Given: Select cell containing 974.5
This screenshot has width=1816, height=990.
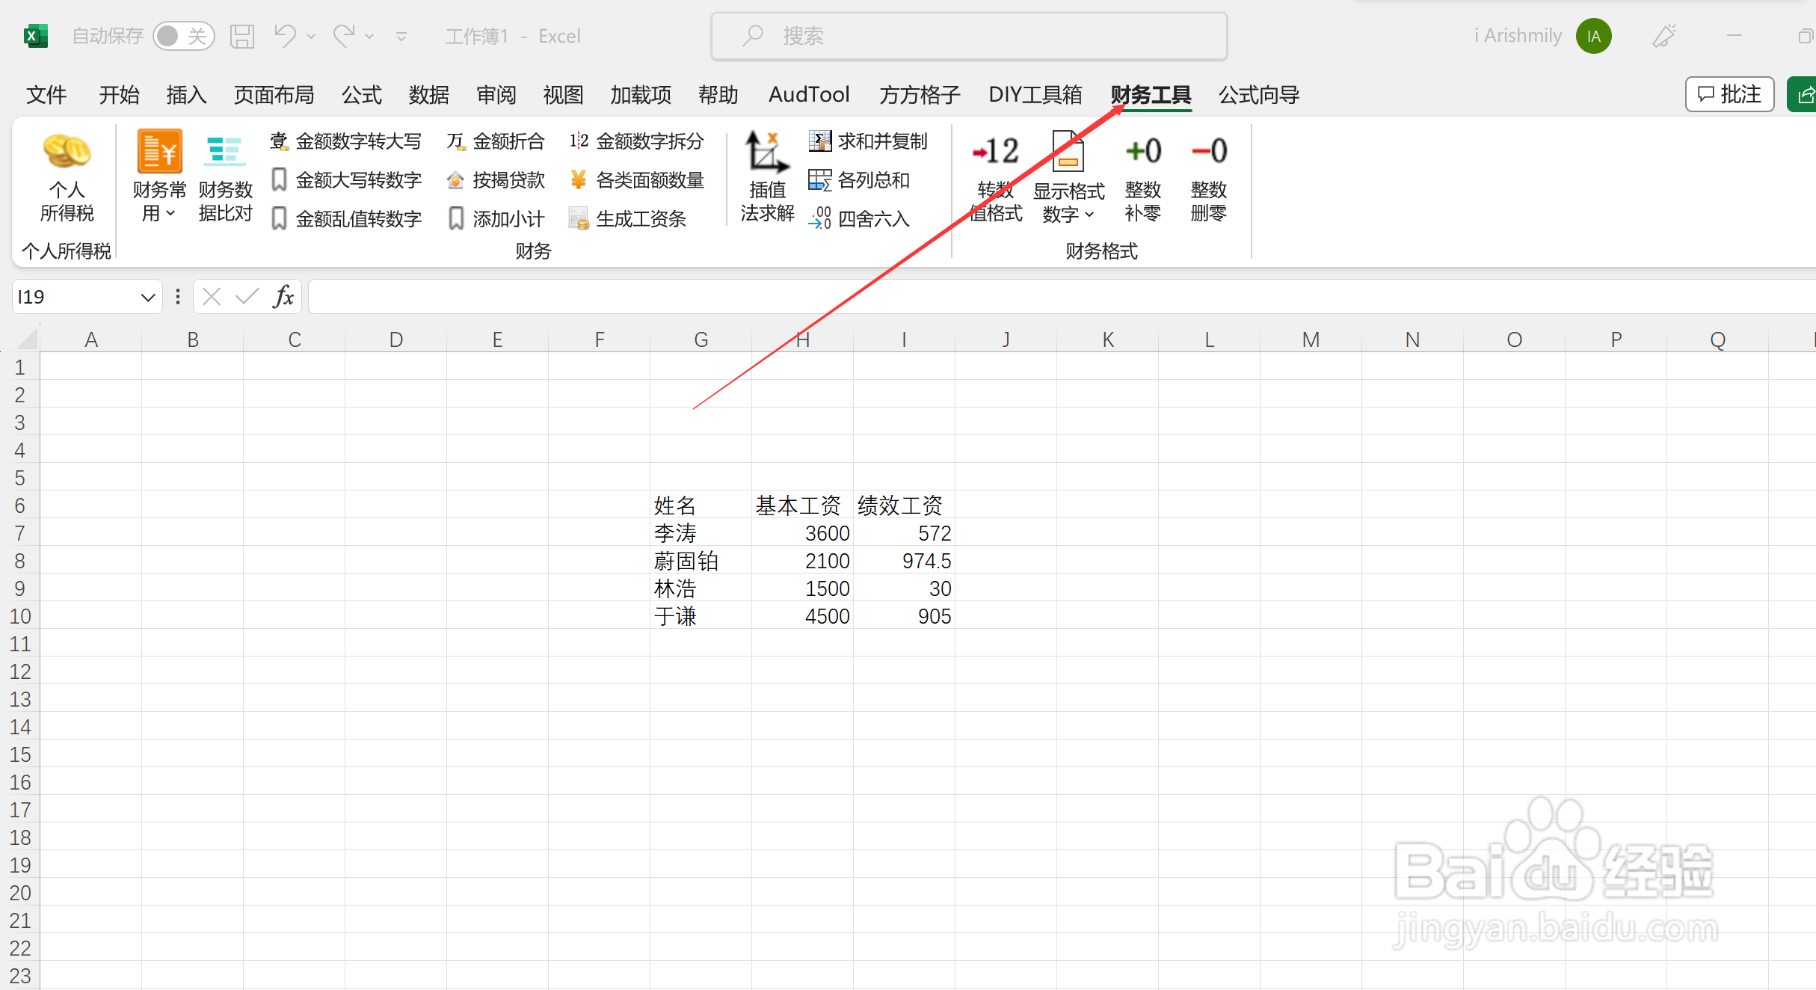Looking at the screenshot, I should (x=904, y=561).
